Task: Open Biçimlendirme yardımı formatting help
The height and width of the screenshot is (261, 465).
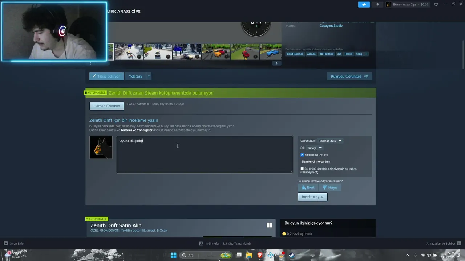Action: coord(316,162)
